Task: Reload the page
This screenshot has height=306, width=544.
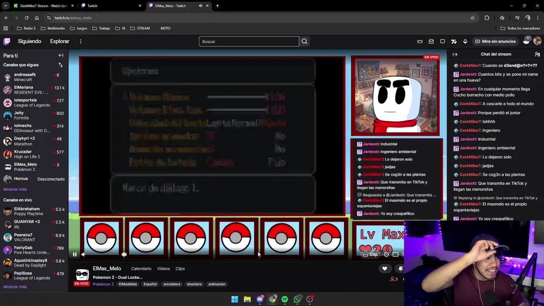Action: pos(26,18)
